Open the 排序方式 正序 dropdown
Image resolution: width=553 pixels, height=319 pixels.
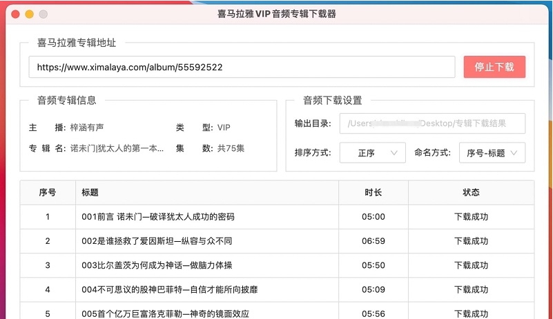[x=372, y=153]
